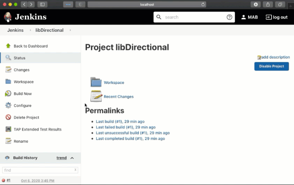Click the Build Now clock icon

pyautogui.click(x=8, y=93)
